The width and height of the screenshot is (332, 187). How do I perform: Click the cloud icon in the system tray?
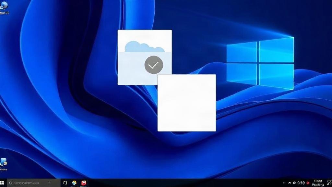(290, 183)
